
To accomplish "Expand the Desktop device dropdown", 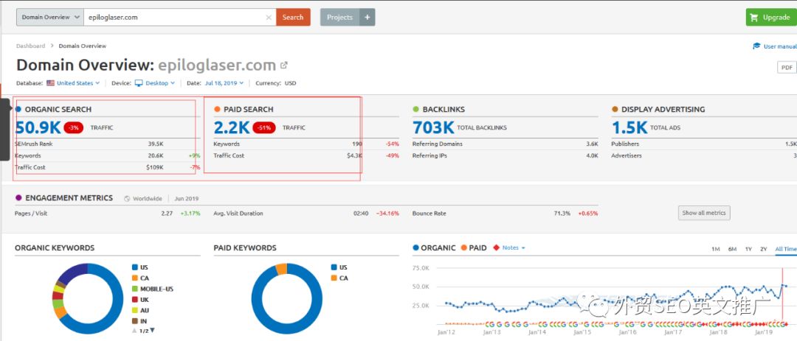I will pos(155,83).
